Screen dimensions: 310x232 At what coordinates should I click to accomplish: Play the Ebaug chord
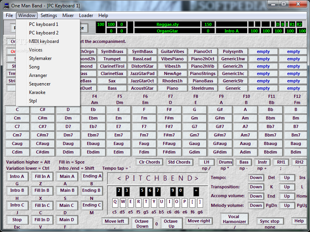[93, 143]
